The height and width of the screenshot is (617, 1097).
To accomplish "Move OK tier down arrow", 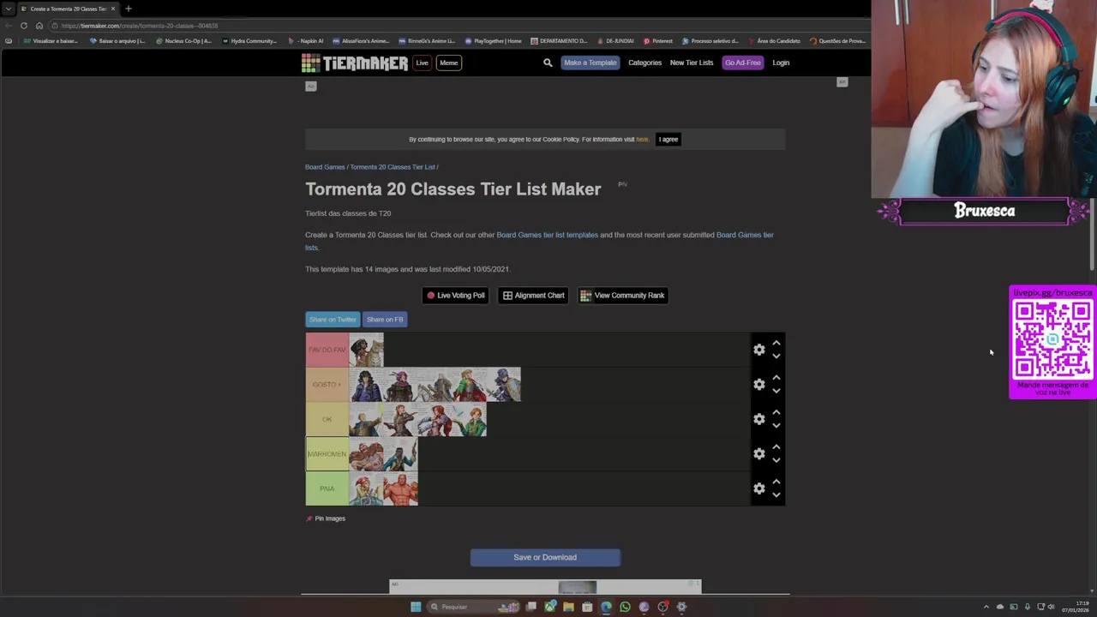I will (x=776, y=425).
